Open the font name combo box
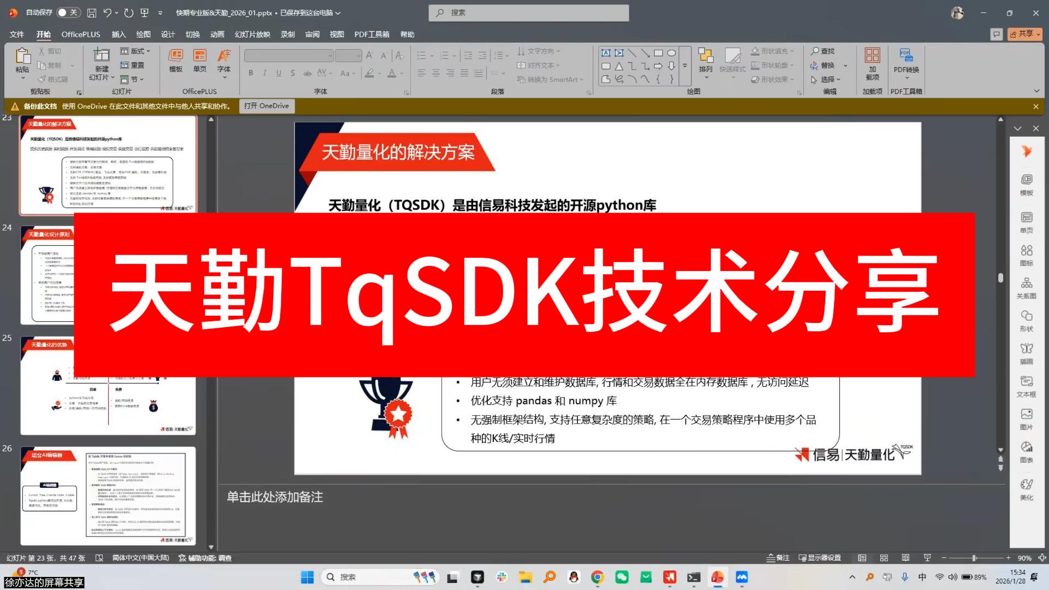Screen dimensions: 1049x590 (288, 56)
